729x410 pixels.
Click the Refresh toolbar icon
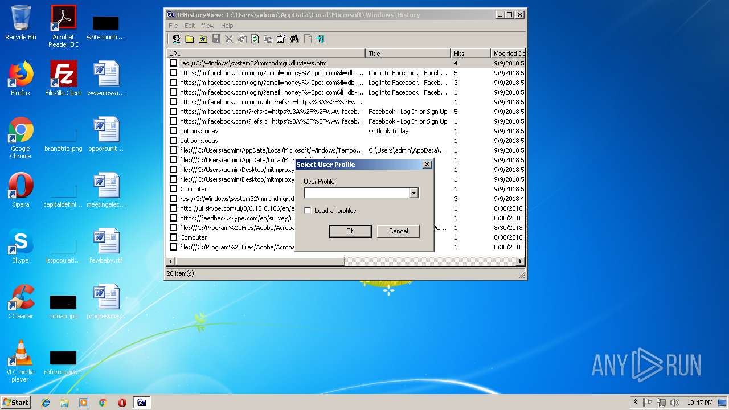pos(255,39)
